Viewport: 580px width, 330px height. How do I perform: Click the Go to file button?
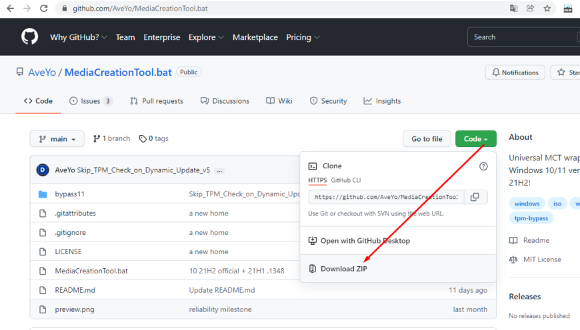[426, 138]
